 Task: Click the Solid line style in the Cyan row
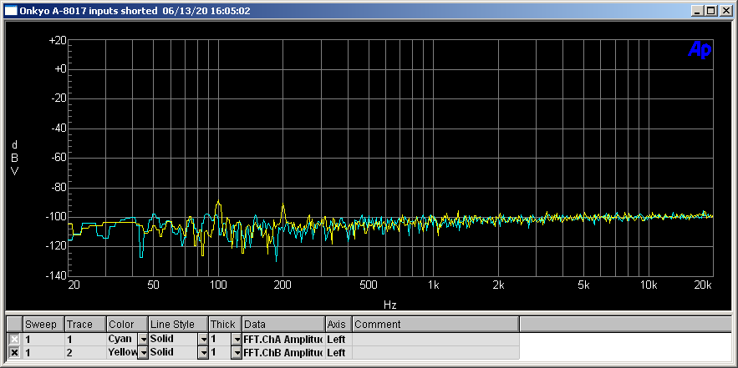[173, 339]
